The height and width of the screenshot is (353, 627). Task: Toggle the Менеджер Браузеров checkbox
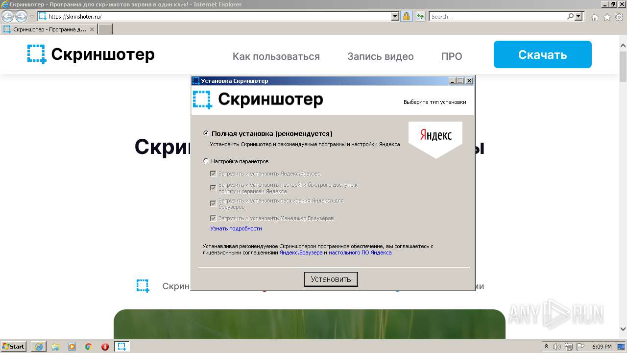pyautogui.click(x=213, y=218)
